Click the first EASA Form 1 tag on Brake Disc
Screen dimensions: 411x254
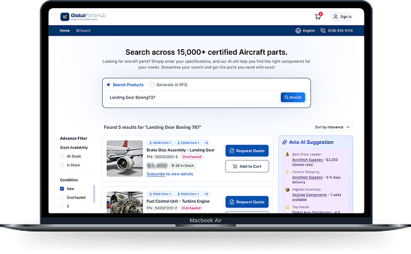(x=160, y=143)
